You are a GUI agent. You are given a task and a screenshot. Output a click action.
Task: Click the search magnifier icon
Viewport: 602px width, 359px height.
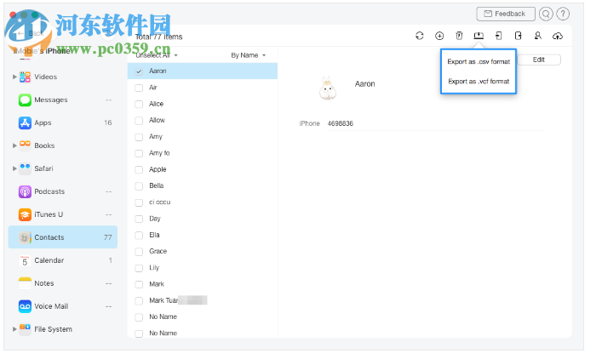click(x=546, y=14)
